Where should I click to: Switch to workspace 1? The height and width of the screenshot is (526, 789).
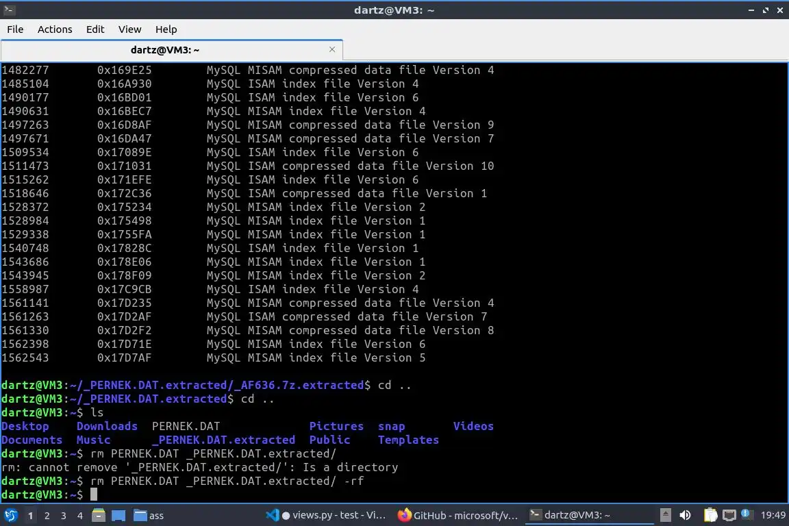tap(31, 516)
